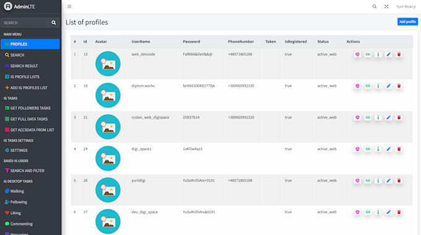Image resolution: width=421 pixels, height=235 pixels.
Task: Delete the diplom.works profile with trash icon
Action: click(x=399, y=86)
